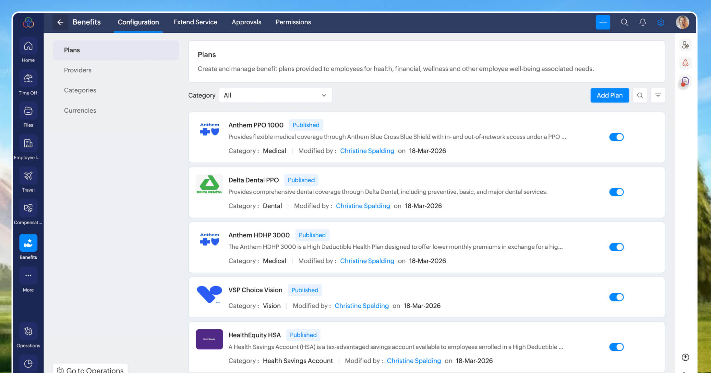Open Christine Spalding link on Delta Dental PPO
This screenshot has height=373, width=711.
(x=363, y=206)
